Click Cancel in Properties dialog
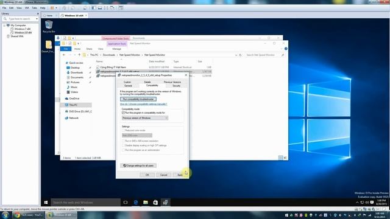 tap(163, 175)
